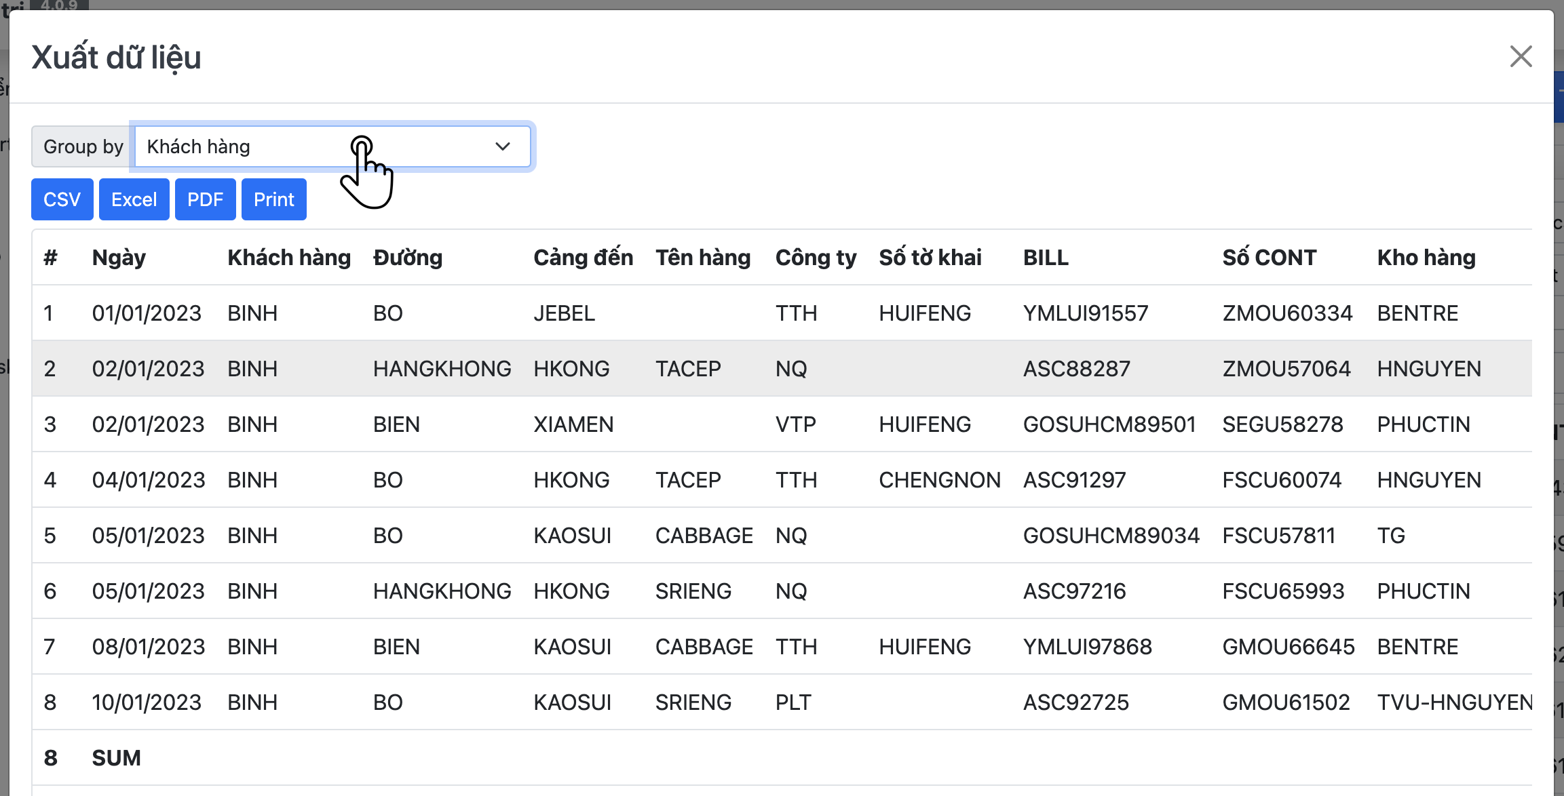The image size is (1564, 796).
Task: Select row with bill YMLUI91557
Action: (x=1085, y=313)
